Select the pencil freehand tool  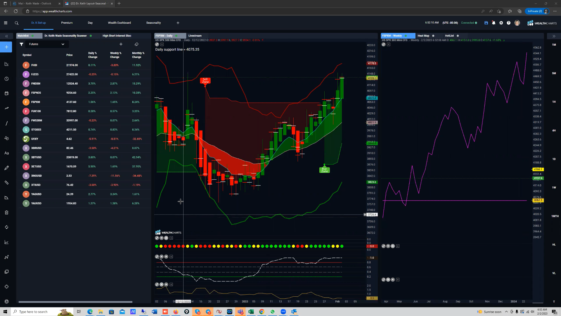(6, 168)
